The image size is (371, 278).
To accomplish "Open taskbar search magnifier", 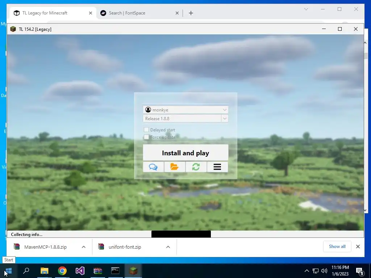I will 26,271.
